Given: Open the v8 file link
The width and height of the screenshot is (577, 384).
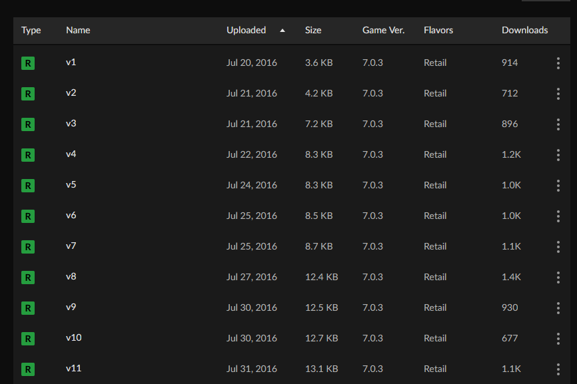Looking at the screenshot, I should coord(71,276).
